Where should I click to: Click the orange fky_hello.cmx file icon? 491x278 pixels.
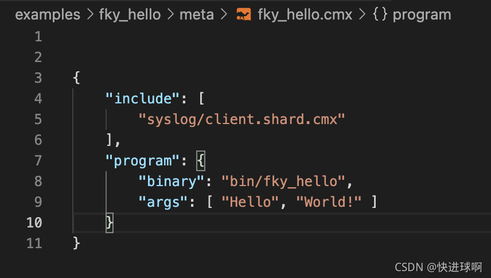[244, 14]
